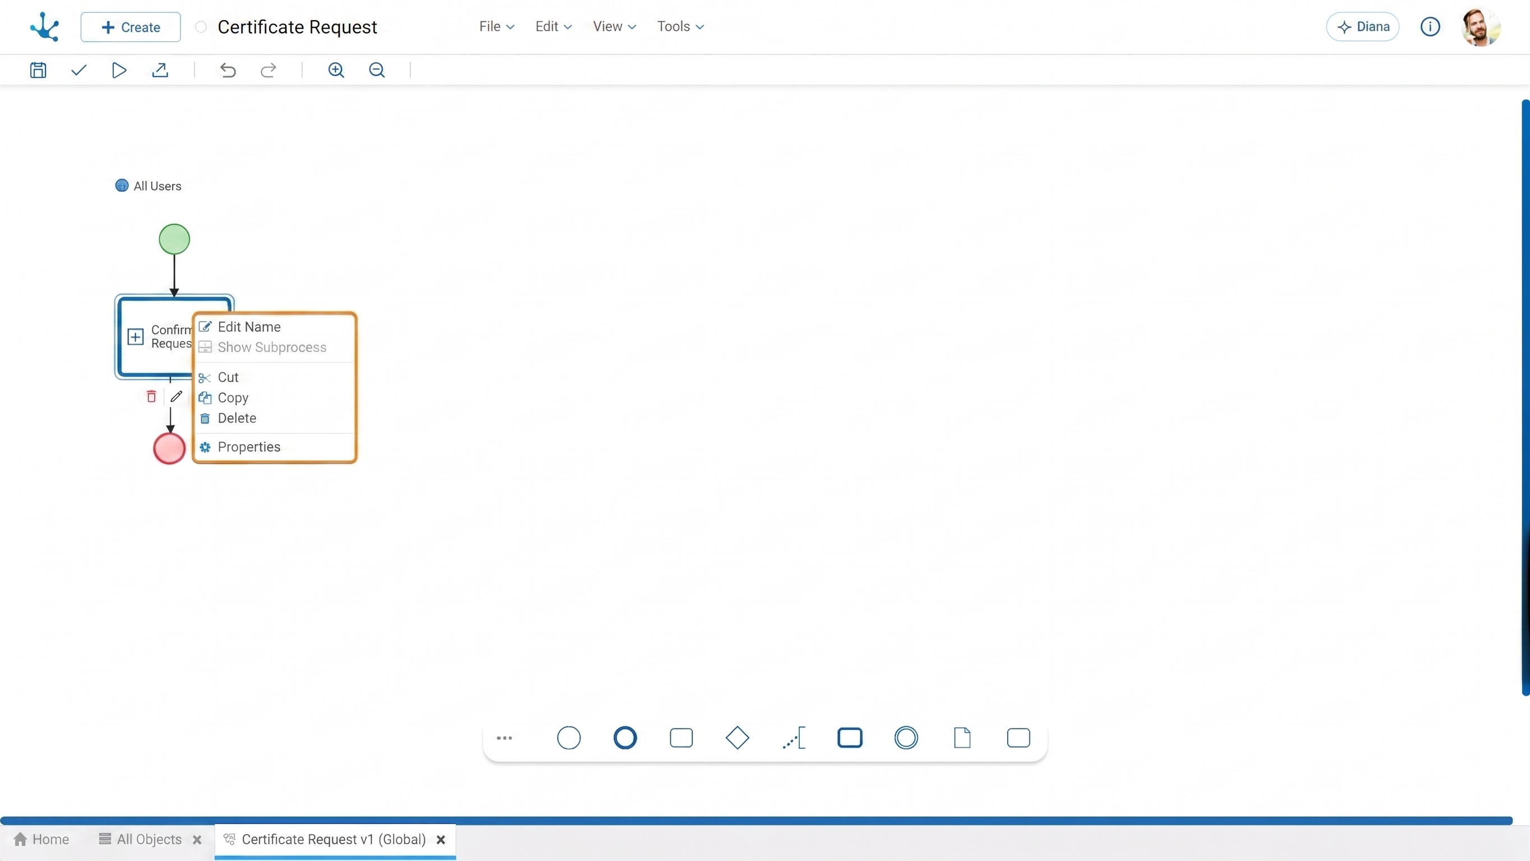Open the info circle icon
This screenshot has height=861, width=1530.
[x=1430, y=27]
